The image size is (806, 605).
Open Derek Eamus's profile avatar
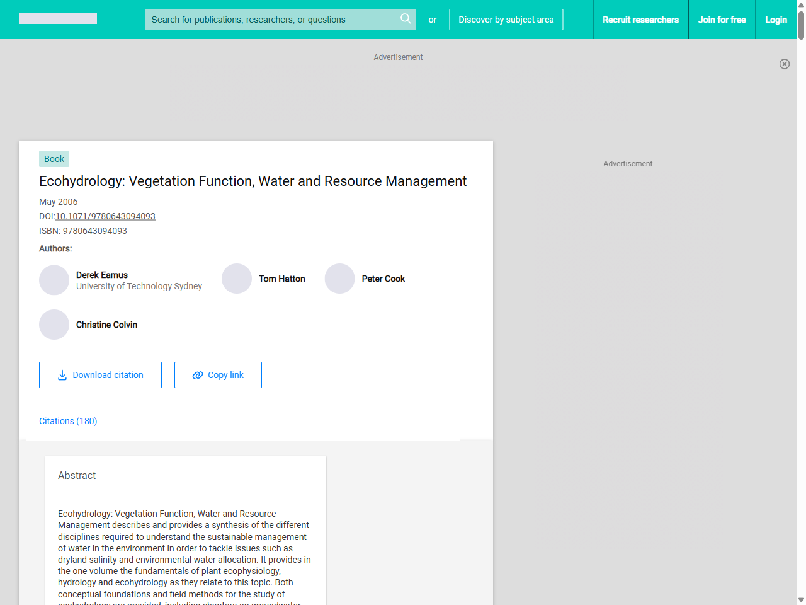[x=54, y=280]
